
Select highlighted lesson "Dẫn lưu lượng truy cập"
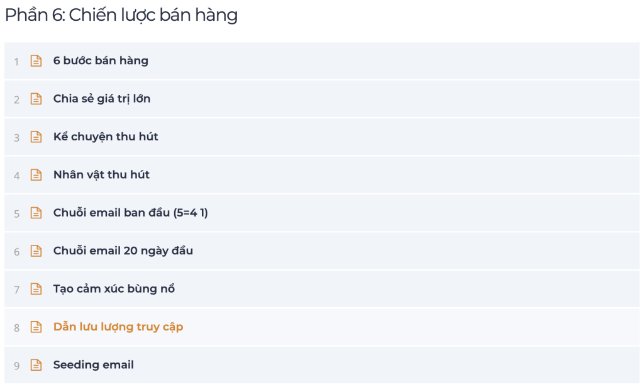point(118,327)
